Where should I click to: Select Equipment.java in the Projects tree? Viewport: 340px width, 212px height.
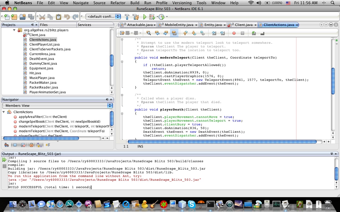pyautogui.click(x=41, y=68)
